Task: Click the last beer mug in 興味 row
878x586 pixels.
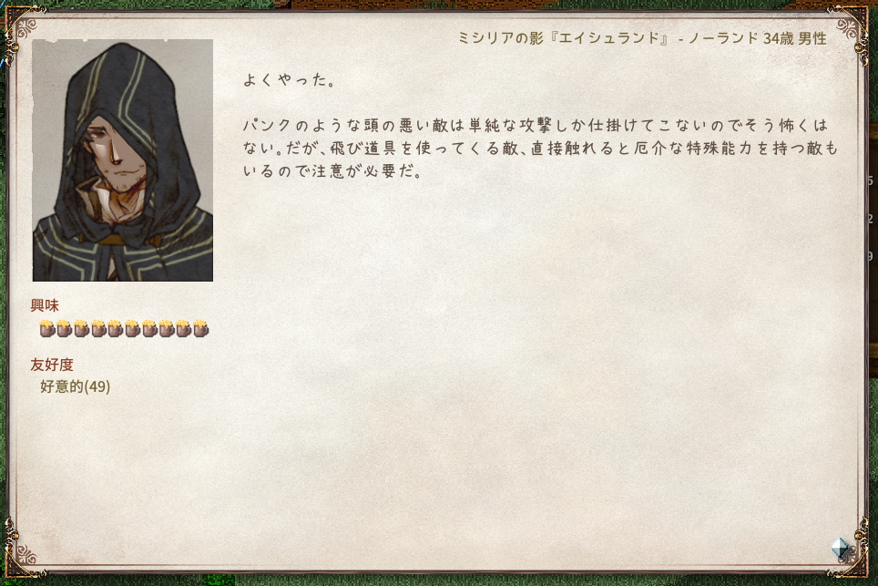Action: pos(200,328)
